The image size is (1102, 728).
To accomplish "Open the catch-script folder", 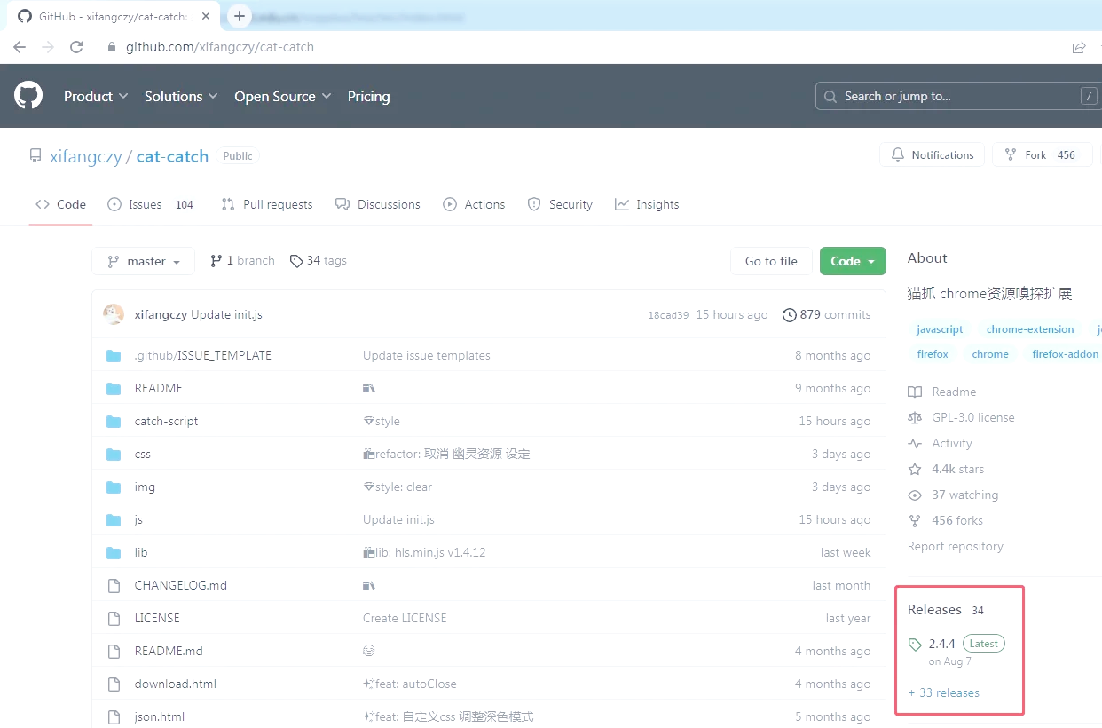I will click(166, 421).
